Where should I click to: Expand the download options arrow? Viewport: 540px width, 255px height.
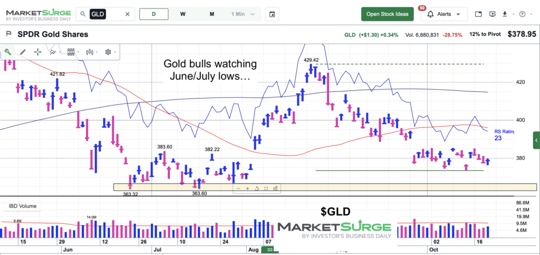pos(513,14)
